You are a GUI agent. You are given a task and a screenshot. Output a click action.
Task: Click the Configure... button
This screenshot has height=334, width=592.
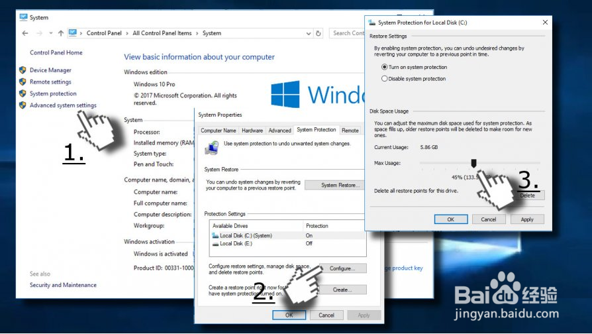pyautogui.click(x=342, y=268)
